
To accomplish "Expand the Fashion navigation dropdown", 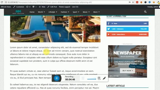I will point(65,12).
